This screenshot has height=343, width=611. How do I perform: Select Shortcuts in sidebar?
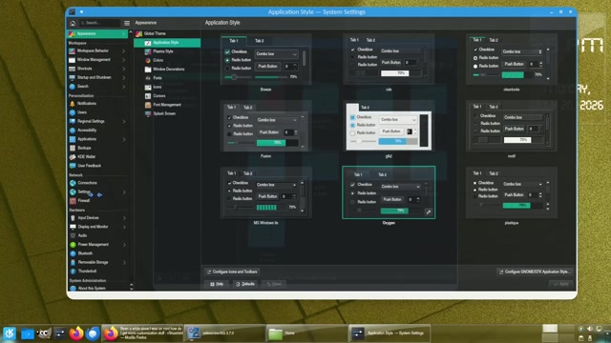pos(97,69)
